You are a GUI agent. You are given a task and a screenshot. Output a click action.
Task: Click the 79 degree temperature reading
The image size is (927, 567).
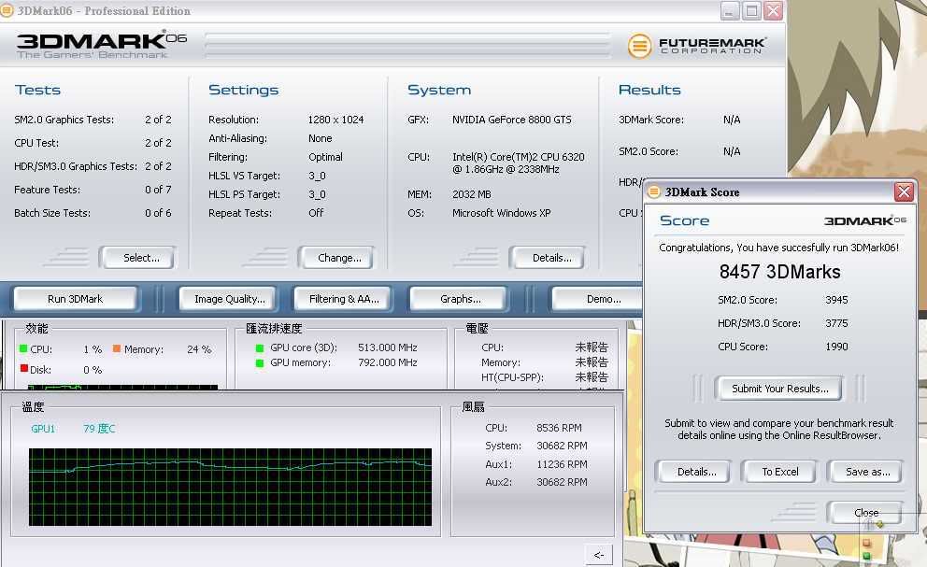[99, 429]
